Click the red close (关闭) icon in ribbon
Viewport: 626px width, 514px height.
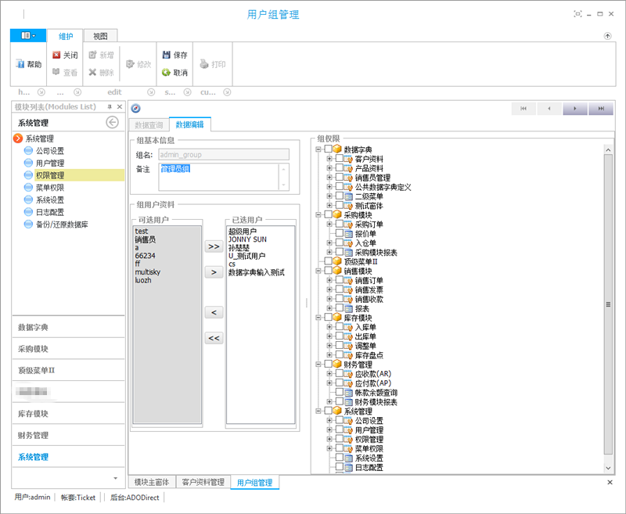(56, 55)
